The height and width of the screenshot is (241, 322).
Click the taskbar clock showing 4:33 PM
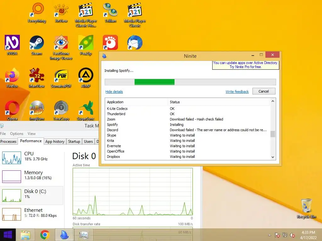[x=308, y=235]
